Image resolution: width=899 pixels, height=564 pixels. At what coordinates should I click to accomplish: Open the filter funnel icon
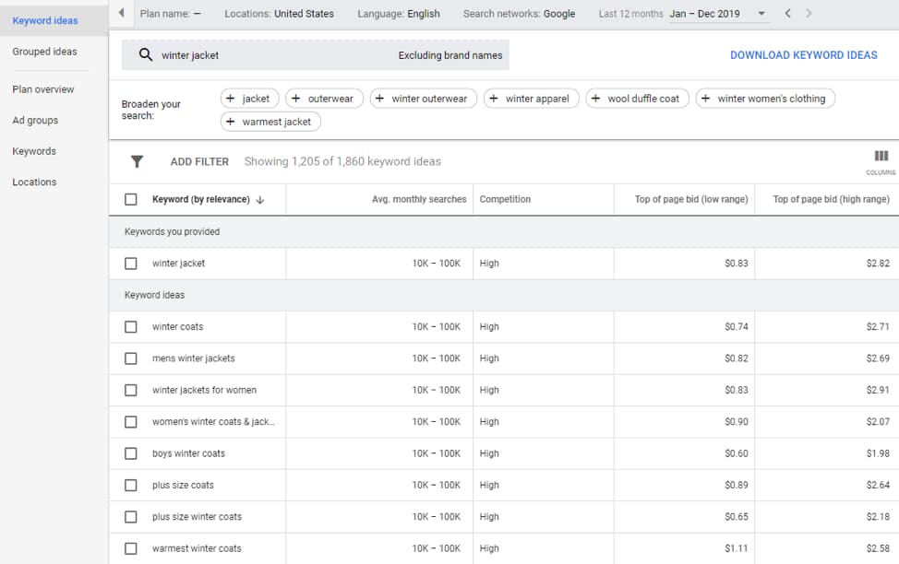[x=137, y=161]
